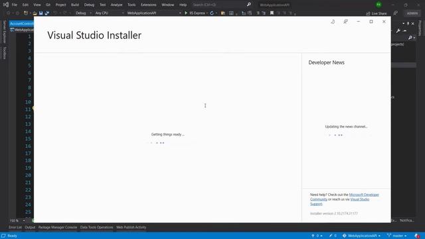
Task: Open the Debug configuration dropdown
Action: coord(83,13)
